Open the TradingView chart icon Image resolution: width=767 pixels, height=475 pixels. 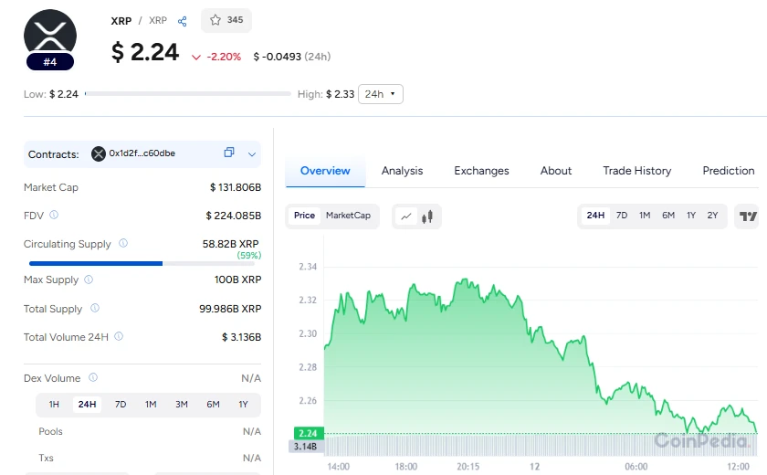(748, 216)
